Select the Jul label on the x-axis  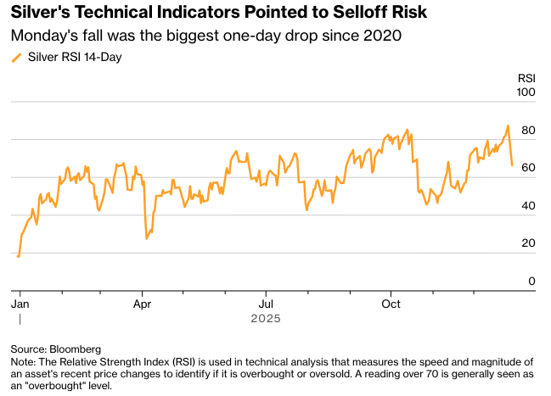click(266, 303)
